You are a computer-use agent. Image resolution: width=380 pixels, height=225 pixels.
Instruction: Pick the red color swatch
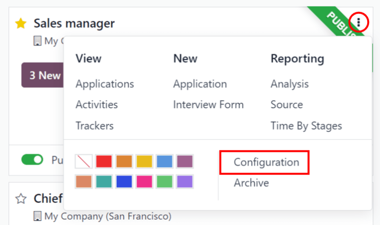click(x=103, y=161)
